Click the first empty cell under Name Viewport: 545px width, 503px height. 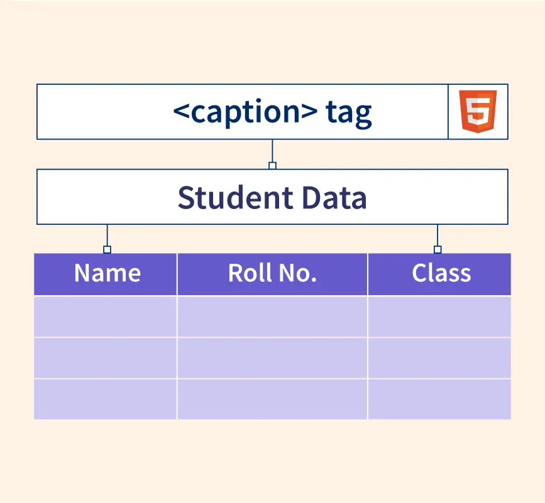pyautogui.click(x=106, y=316)
